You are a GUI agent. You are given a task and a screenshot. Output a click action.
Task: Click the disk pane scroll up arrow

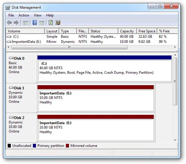point(175,55)
